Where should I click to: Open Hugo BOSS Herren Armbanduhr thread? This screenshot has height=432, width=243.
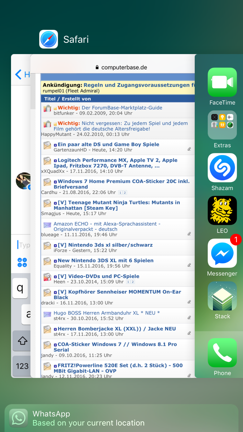pos(107,313)
